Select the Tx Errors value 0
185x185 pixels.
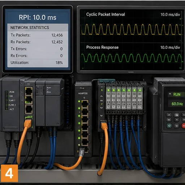61,49
